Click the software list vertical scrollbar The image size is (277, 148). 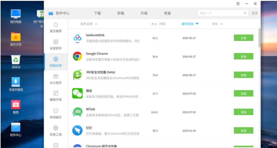coord(259,38)
